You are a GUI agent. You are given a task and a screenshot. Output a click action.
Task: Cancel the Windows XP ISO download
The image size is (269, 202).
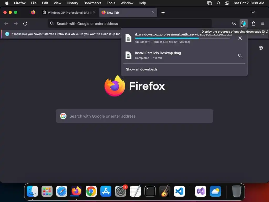click(240, 38)
